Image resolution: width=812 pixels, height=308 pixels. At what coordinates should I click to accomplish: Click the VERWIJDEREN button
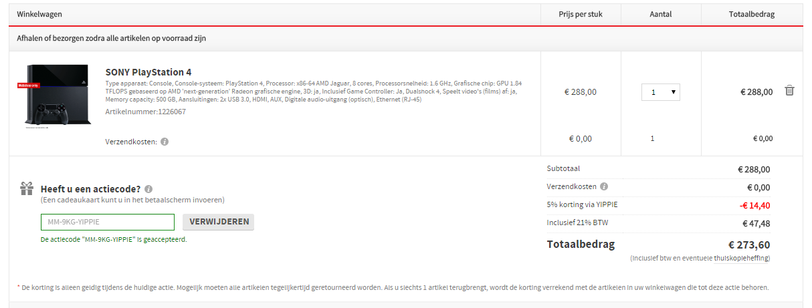(x=218, y=222)
